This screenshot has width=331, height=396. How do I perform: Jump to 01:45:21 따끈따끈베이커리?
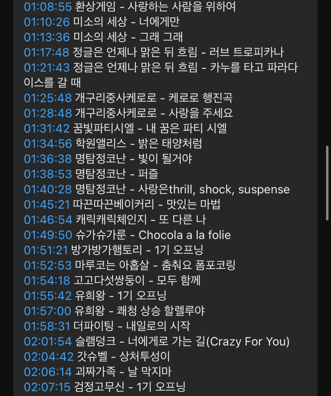click(x=47, y=204)
